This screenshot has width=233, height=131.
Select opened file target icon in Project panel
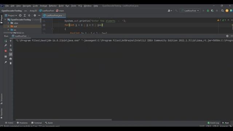pos(20,15)
